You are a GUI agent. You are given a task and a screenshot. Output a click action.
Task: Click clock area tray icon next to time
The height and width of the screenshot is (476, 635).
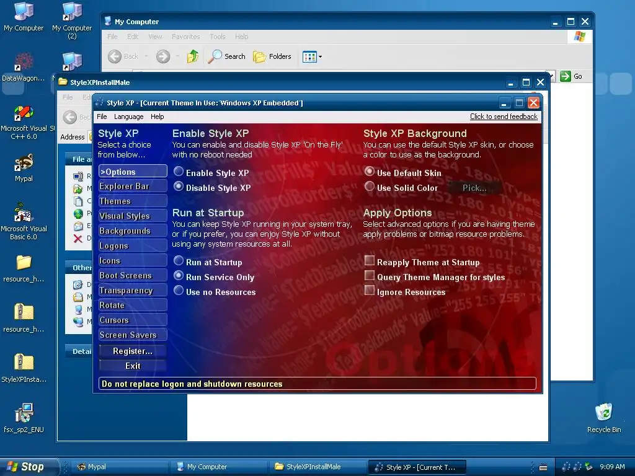click(589, 467)
